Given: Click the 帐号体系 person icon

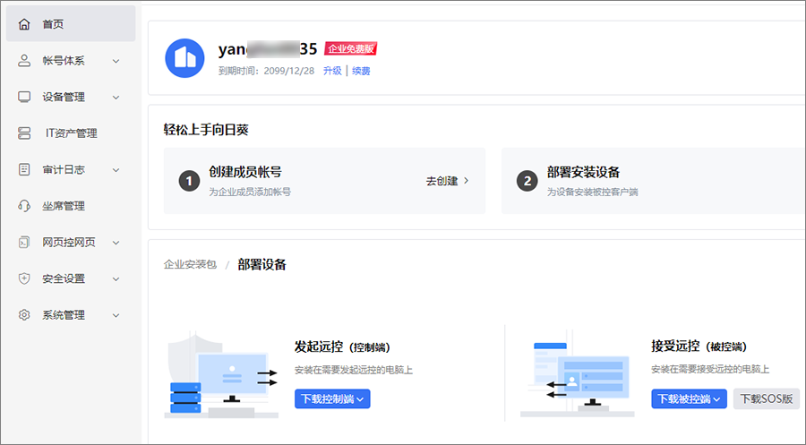Looking at the screenshot, I should tap(24, 61).
